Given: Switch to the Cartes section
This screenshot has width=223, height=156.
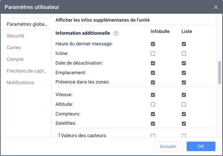Looking at the screenshot, I should (14, 47).
